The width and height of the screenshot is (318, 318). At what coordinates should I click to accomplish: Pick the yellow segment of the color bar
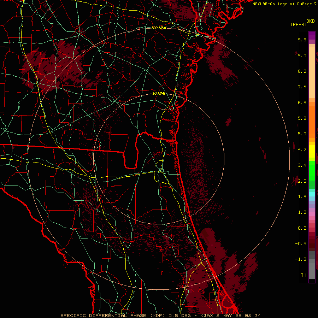pyautogui.click(x=312, y=151)
